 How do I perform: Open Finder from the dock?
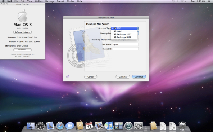[x=31, y=126]
